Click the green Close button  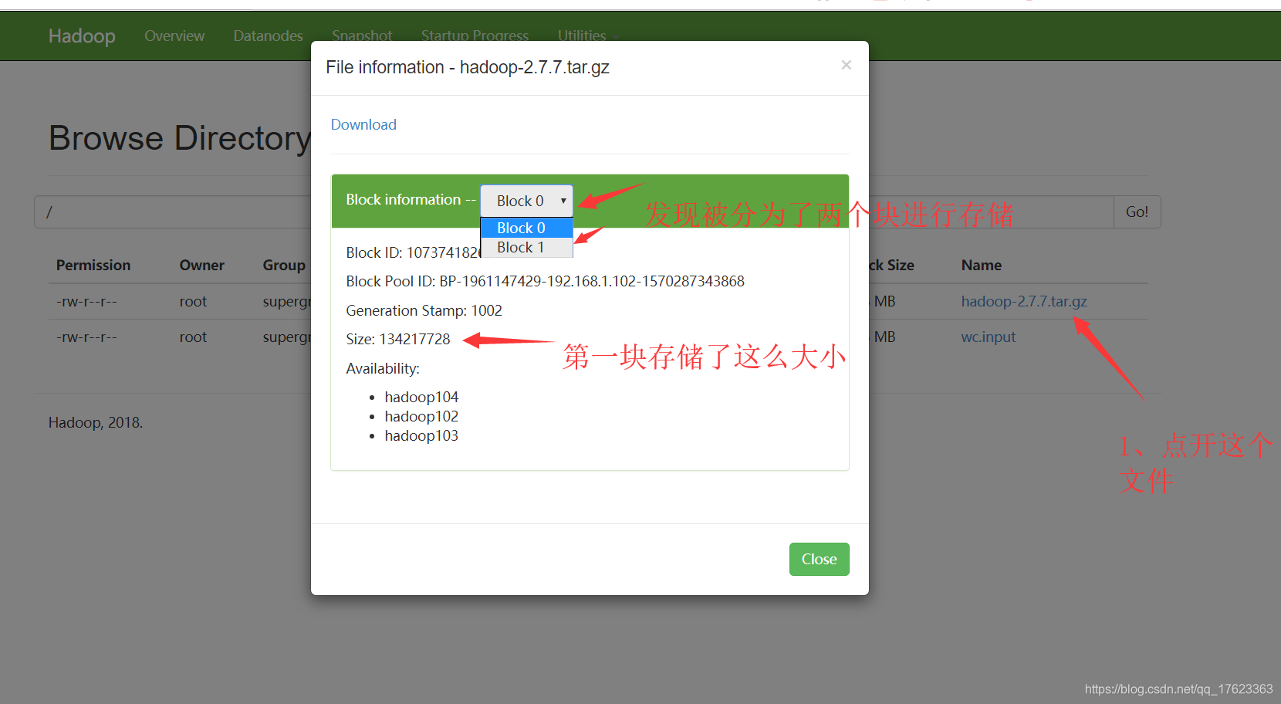tap(819, 559)
